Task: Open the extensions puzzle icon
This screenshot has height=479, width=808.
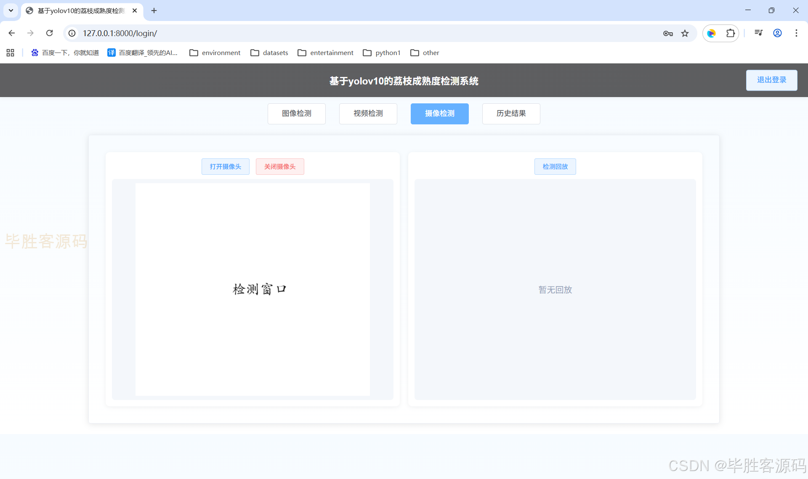Action: [x=731, y=33]
